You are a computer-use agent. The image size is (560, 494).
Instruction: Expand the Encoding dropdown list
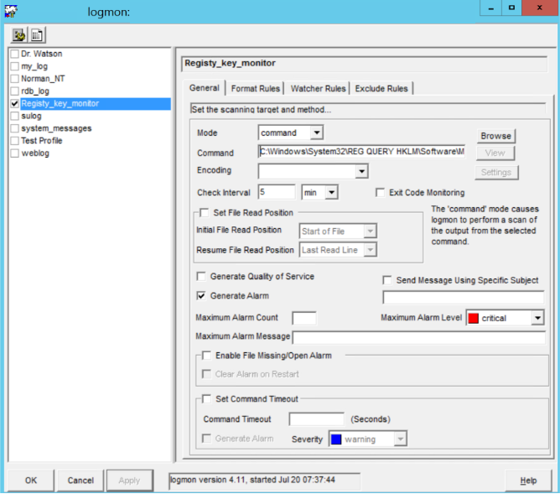[361, 171]
